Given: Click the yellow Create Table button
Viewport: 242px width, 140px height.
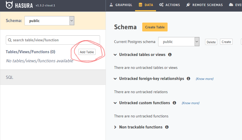Looking at the screenshot, I should point(155,27).
